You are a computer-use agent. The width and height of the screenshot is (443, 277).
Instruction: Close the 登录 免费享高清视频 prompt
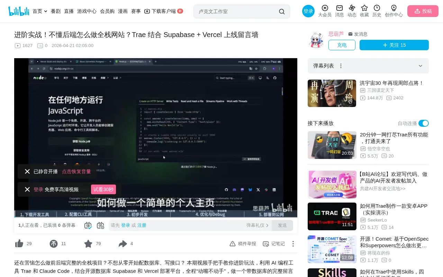[27, 189]
